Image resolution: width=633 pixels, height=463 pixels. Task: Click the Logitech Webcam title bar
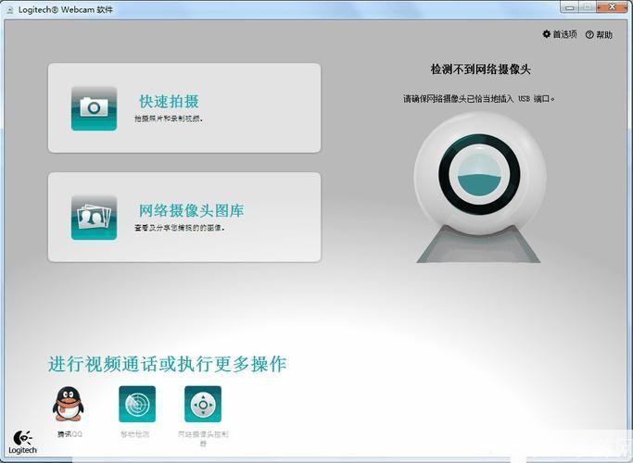pos(278,8)
